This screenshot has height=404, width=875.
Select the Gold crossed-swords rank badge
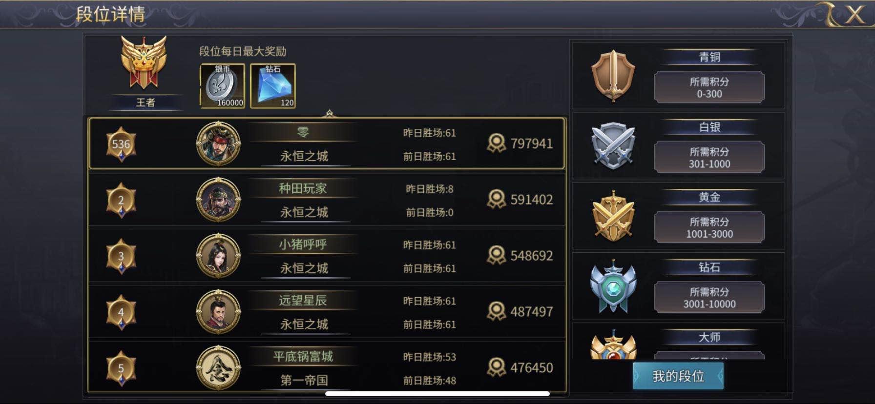coord(613,216)
